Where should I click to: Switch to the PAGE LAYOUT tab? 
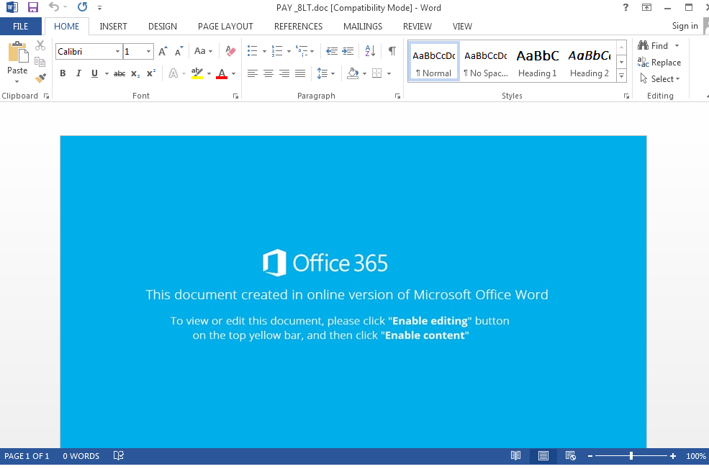[x=225, y=26]
